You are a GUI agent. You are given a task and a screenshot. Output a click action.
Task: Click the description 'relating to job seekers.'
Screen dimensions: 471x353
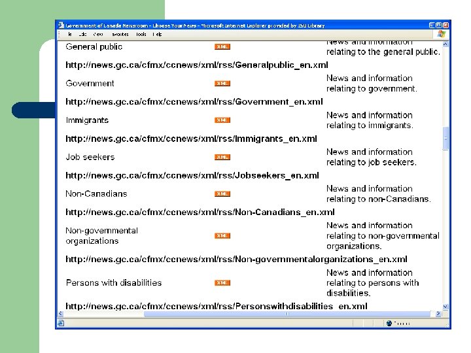point(372,162)
